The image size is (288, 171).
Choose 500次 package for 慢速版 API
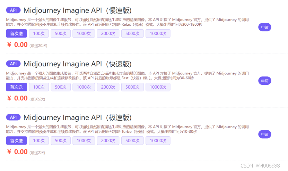[61, 33]
